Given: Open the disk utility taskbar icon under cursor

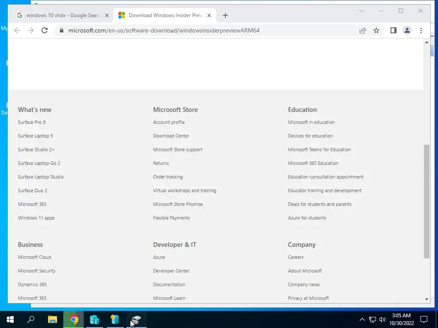Looking at the screenshot, I should (136, 319).
